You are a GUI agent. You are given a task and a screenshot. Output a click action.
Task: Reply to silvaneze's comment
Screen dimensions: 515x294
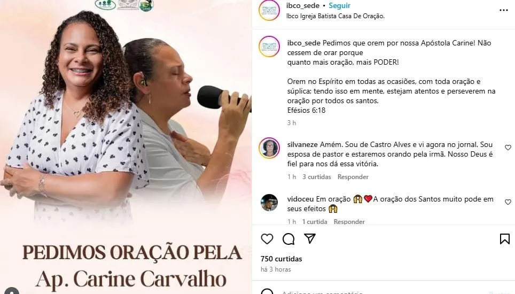353,177
